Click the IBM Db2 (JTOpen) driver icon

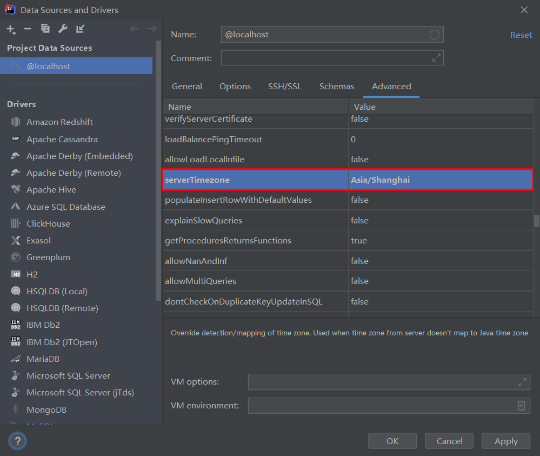(16, 341)
